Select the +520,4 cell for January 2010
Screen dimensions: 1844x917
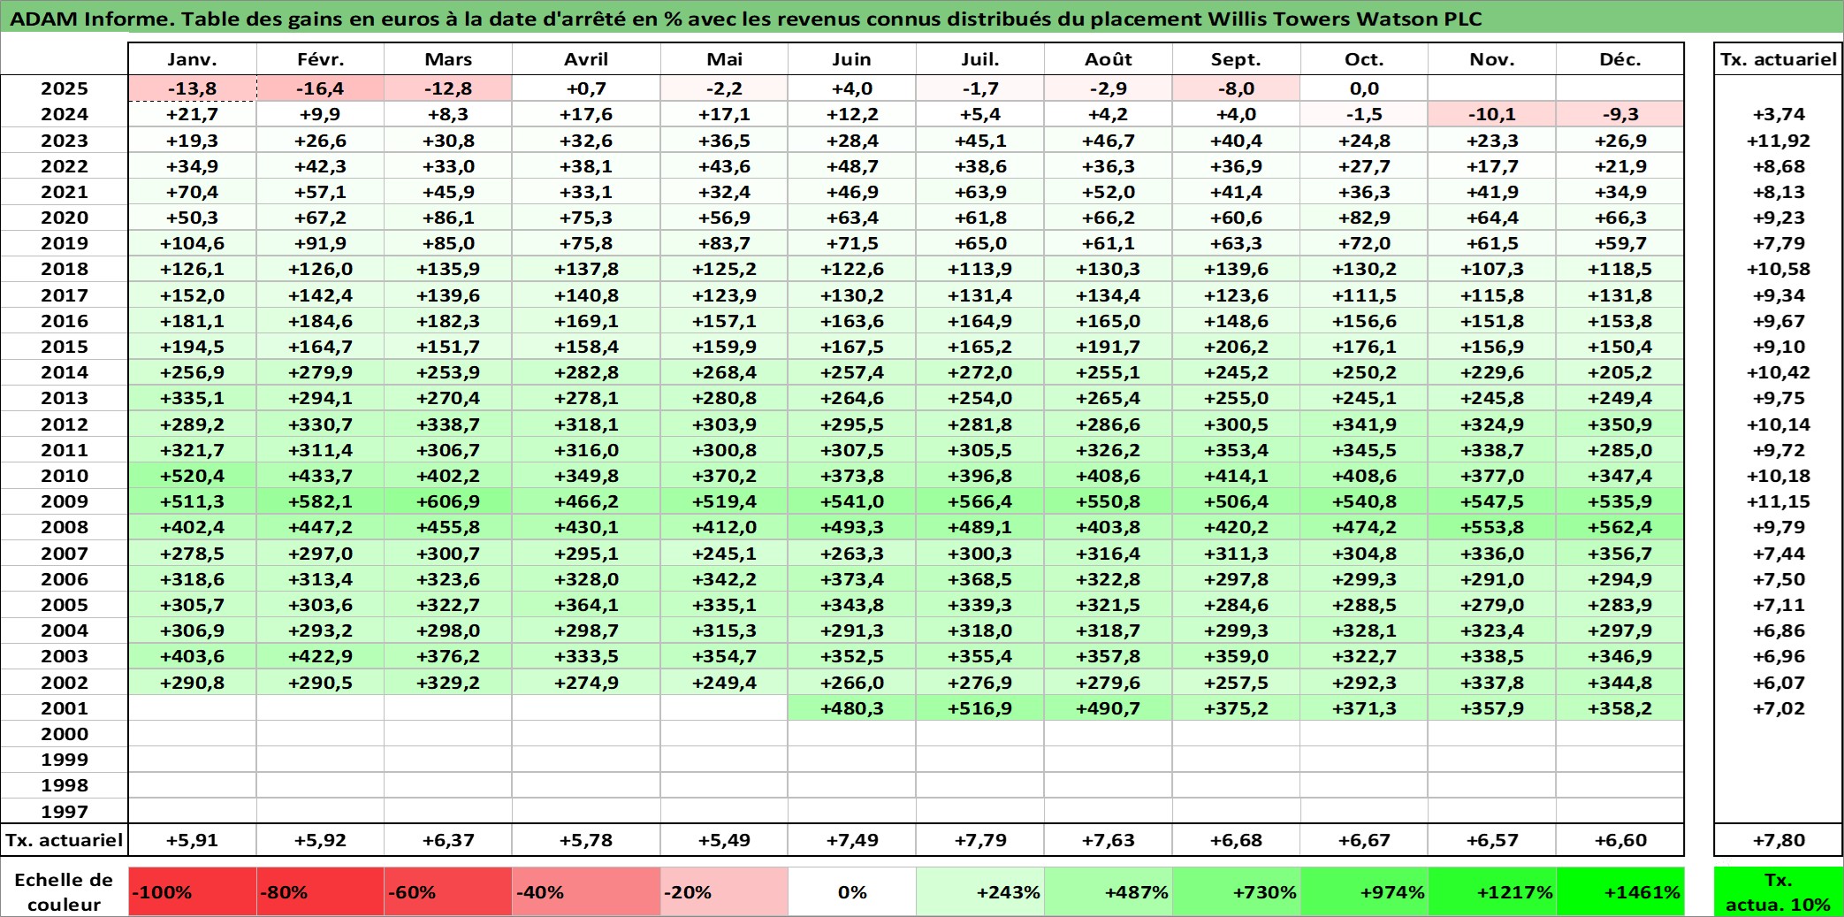[193, 476]
